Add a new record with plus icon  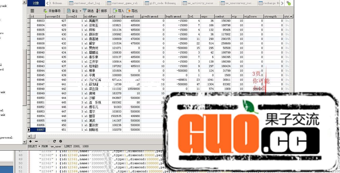coord(30,141)
